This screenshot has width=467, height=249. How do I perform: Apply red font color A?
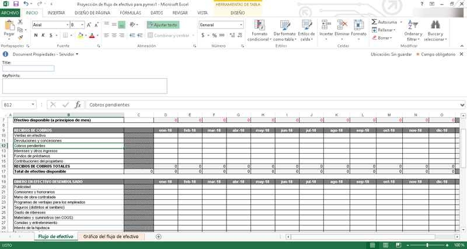92,35
